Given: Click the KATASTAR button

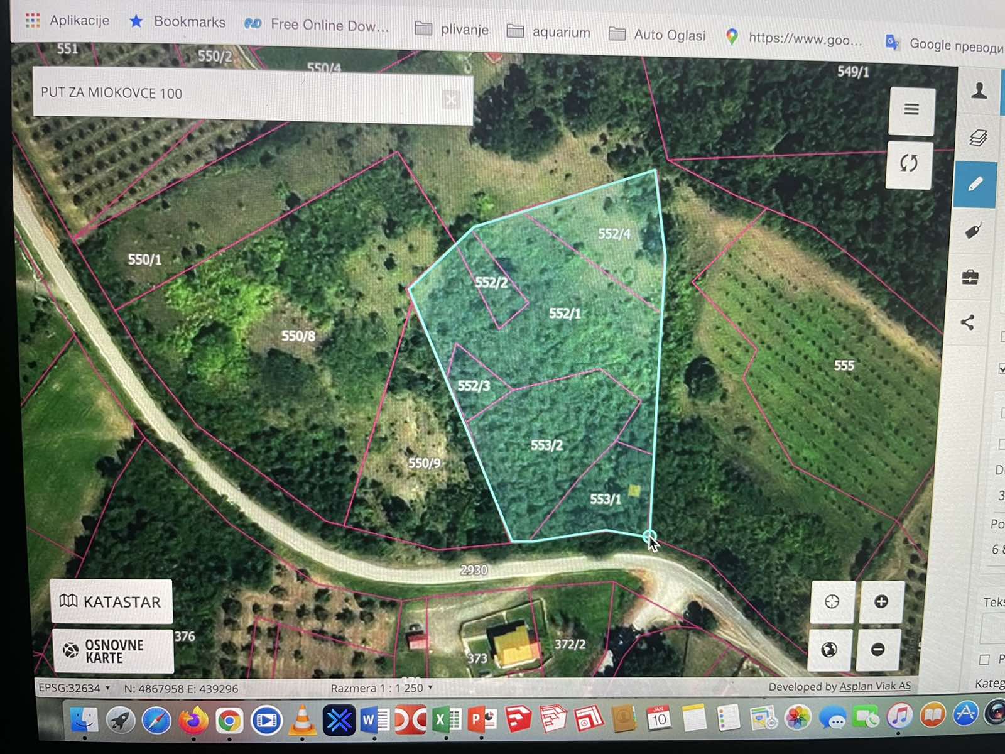Looking at the screenshot, I should tap(111, 602).
